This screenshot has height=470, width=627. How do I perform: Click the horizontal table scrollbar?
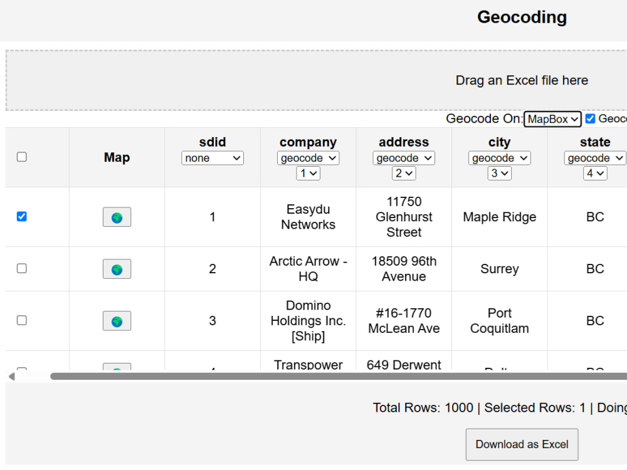(339, 377)
